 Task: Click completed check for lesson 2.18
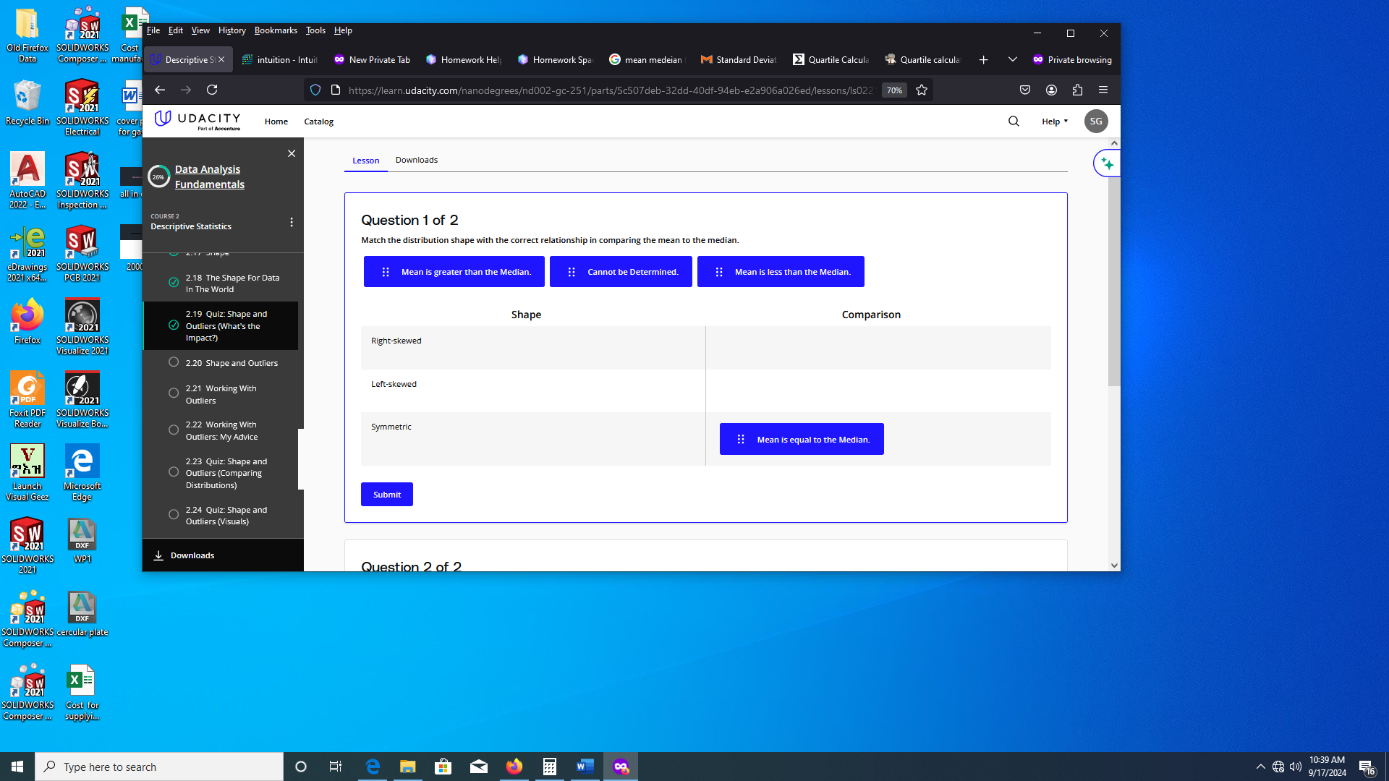[x=174, y=283]
